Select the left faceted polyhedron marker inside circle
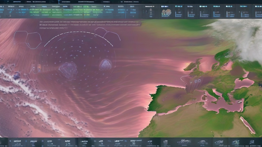Image resolution: width=262 pixels, height=147 pixels. click(x=68, y=70)
